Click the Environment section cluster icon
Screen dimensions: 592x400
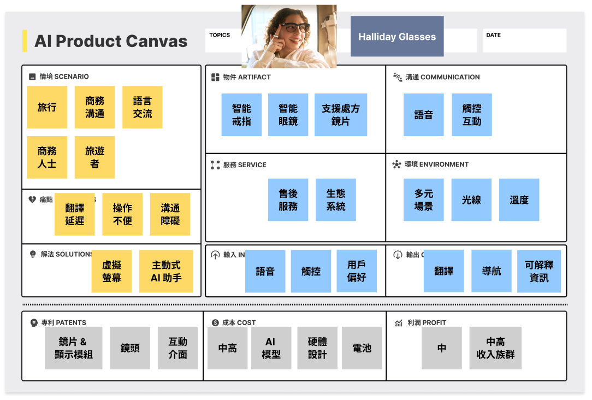(x=396, y=164)
